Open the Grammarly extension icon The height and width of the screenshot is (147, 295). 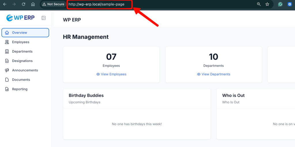click(280, 4)
